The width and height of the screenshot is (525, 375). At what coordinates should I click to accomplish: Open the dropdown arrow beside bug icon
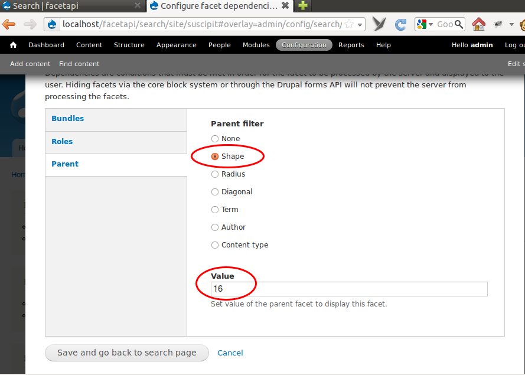coord(511,24)
